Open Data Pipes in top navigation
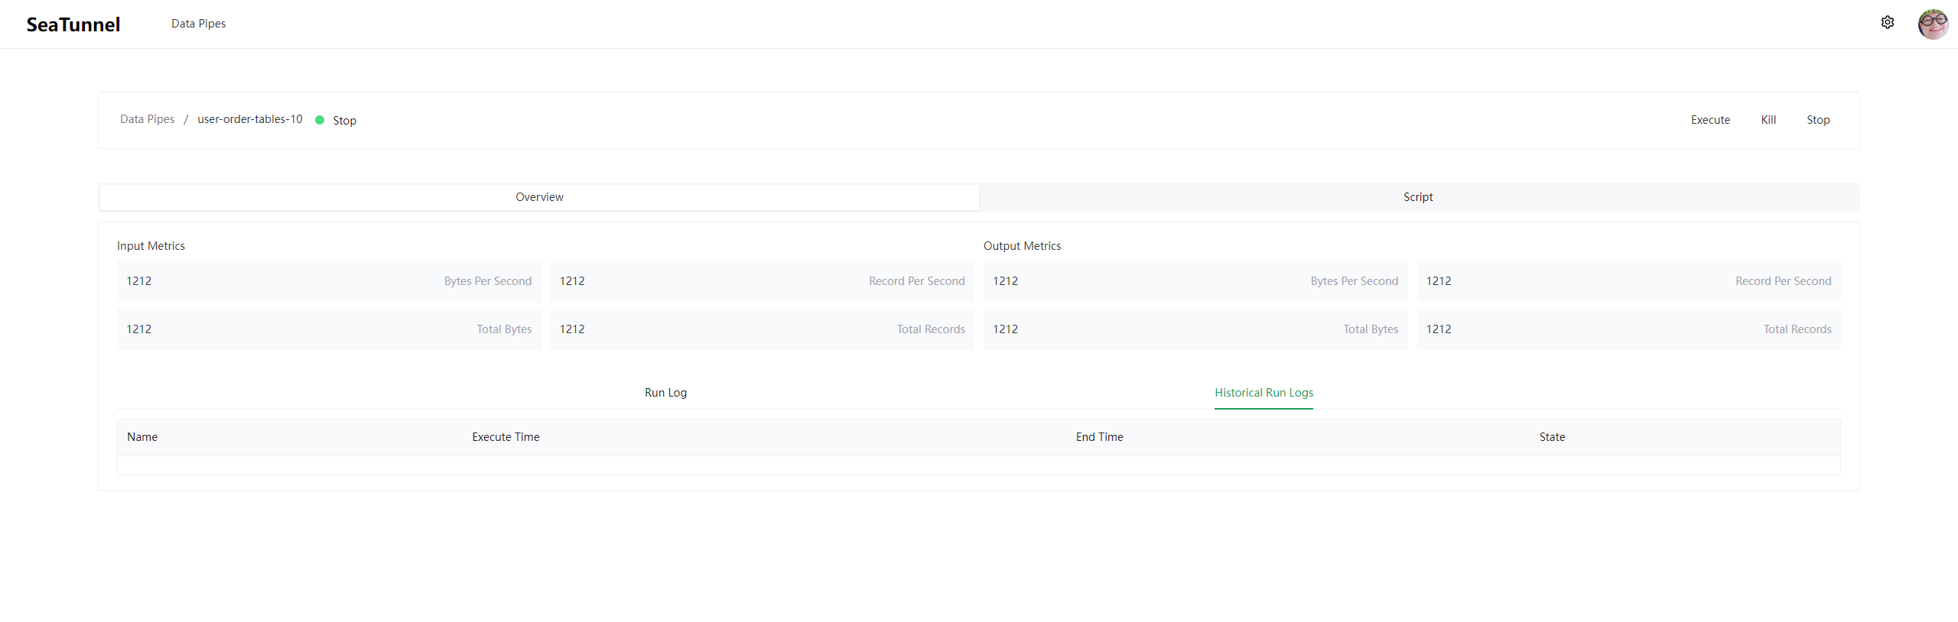The image size is (1958, 622). coord(199,24)
